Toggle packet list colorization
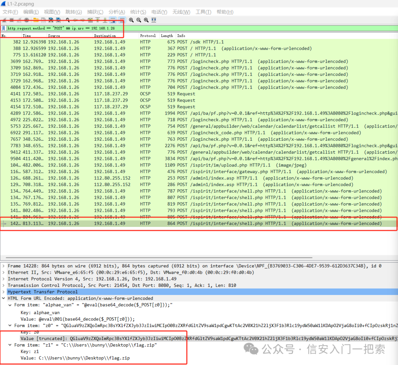 [122, 20]
